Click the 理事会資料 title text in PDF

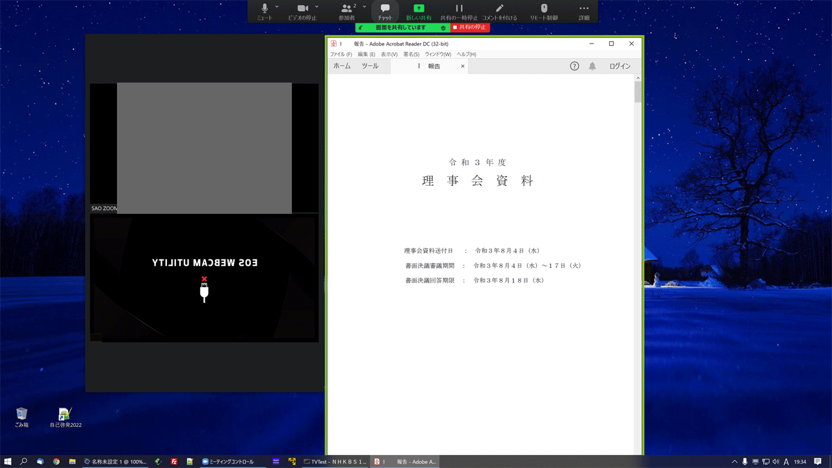point(478,181)
